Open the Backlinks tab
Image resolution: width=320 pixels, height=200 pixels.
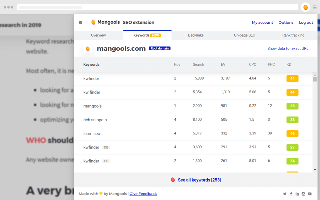[x=196, y=35]
